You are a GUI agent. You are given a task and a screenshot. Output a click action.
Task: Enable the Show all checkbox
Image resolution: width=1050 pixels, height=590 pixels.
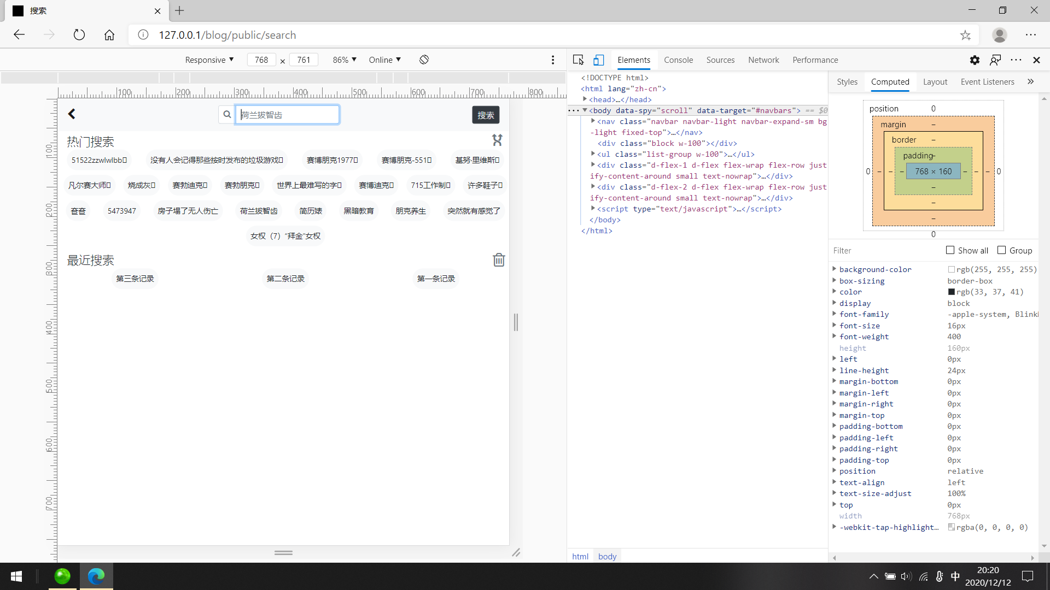click(950, 250)
